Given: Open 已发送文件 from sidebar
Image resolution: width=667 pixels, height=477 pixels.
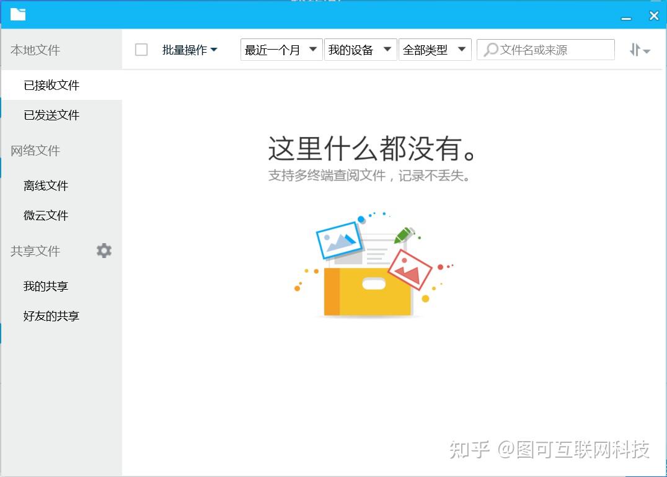Looking at the screenshot, I should click(53, 115).
